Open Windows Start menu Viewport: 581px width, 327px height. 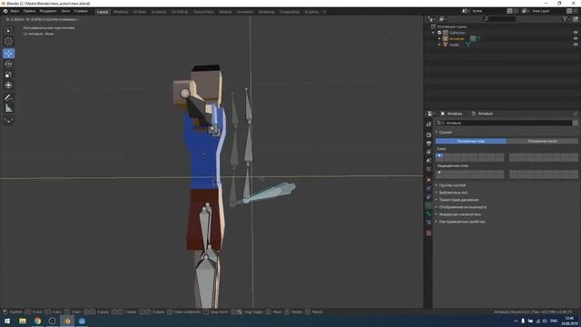[7, 321]
